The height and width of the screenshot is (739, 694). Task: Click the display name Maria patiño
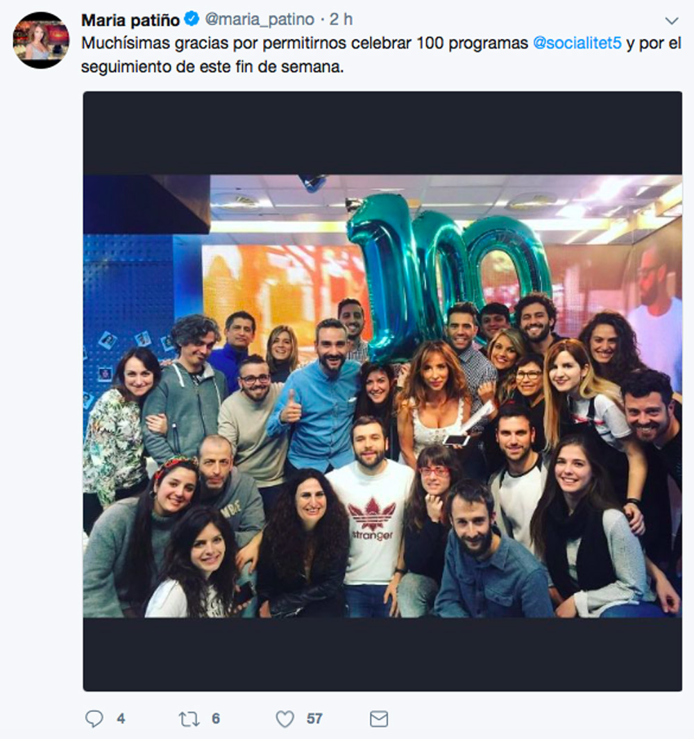click(130, 20)
